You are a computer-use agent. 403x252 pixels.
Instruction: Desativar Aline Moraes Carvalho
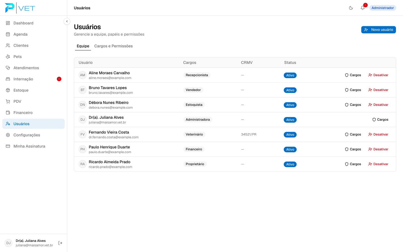click(378, 75)
